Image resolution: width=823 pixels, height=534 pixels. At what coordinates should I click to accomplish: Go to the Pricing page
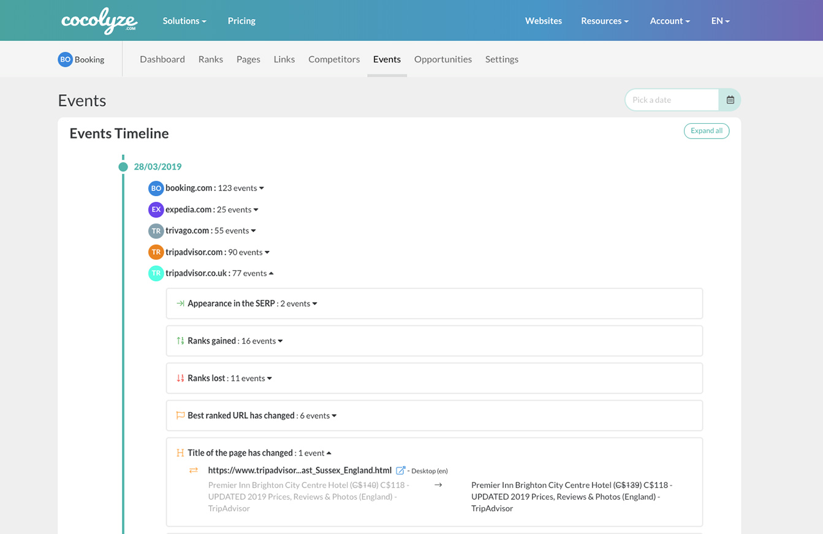[241, 21]
